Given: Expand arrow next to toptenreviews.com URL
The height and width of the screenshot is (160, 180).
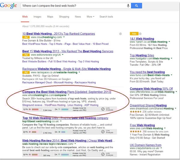Looking at the screenshot, I should pyautogui.click(x=75, y=144).
